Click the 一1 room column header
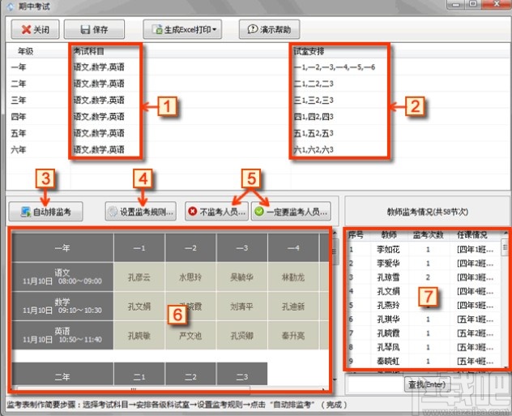This screenshot has height=416, width=512. pyautogui.click(x=139, y=248)
